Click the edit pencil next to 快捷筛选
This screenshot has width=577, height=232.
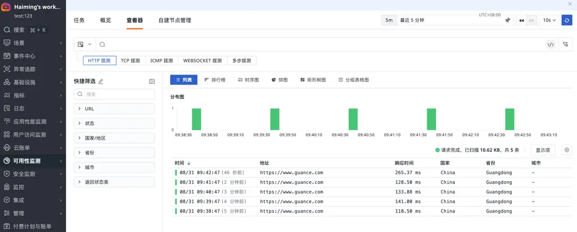(x=101, y=81)
